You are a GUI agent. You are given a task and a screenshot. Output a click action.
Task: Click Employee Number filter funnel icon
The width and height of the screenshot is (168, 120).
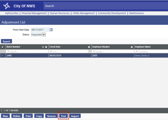[x=94, y=51]
